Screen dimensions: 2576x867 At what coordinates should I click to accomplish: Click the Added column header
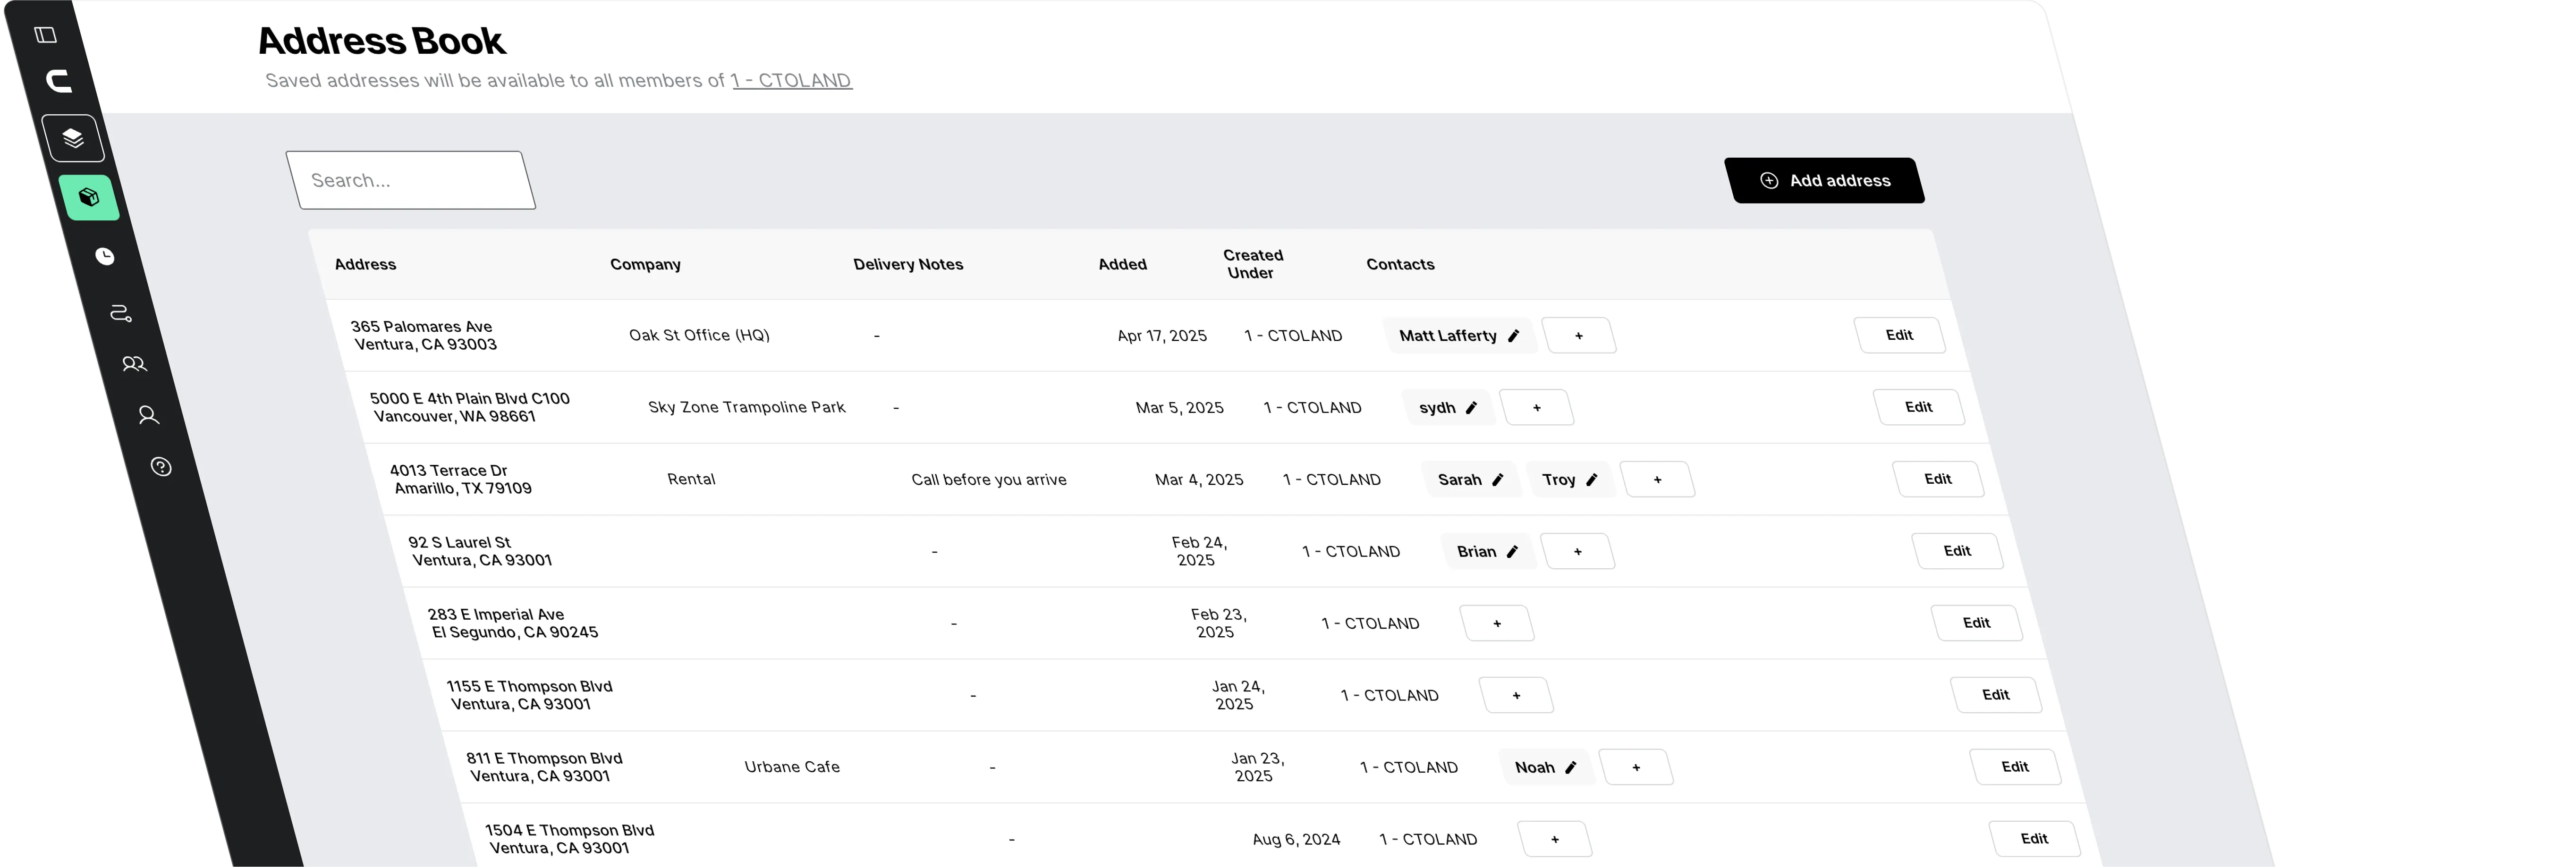(x=1123, y=265)
